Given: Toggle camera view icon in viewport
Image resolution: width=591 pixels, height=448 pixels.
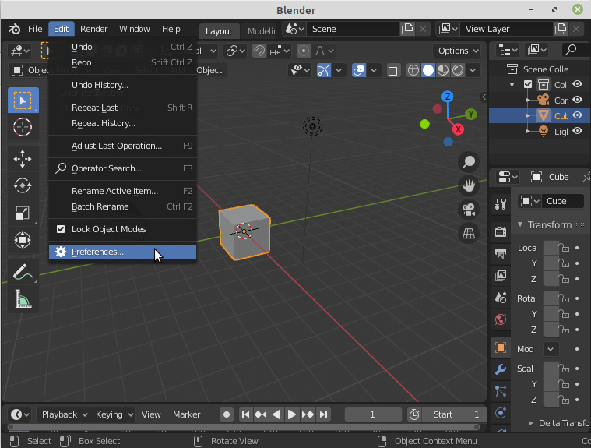Looking at the screenshot, I should coord(469,210).
